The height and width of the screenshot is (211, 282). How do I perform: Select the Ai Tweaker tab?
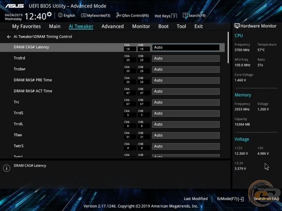pyautogui.click(x=81, y=26)
